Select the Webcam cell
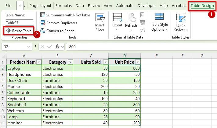Image resolution: width=217 pixels, height=128 pixels. [24, 111]
